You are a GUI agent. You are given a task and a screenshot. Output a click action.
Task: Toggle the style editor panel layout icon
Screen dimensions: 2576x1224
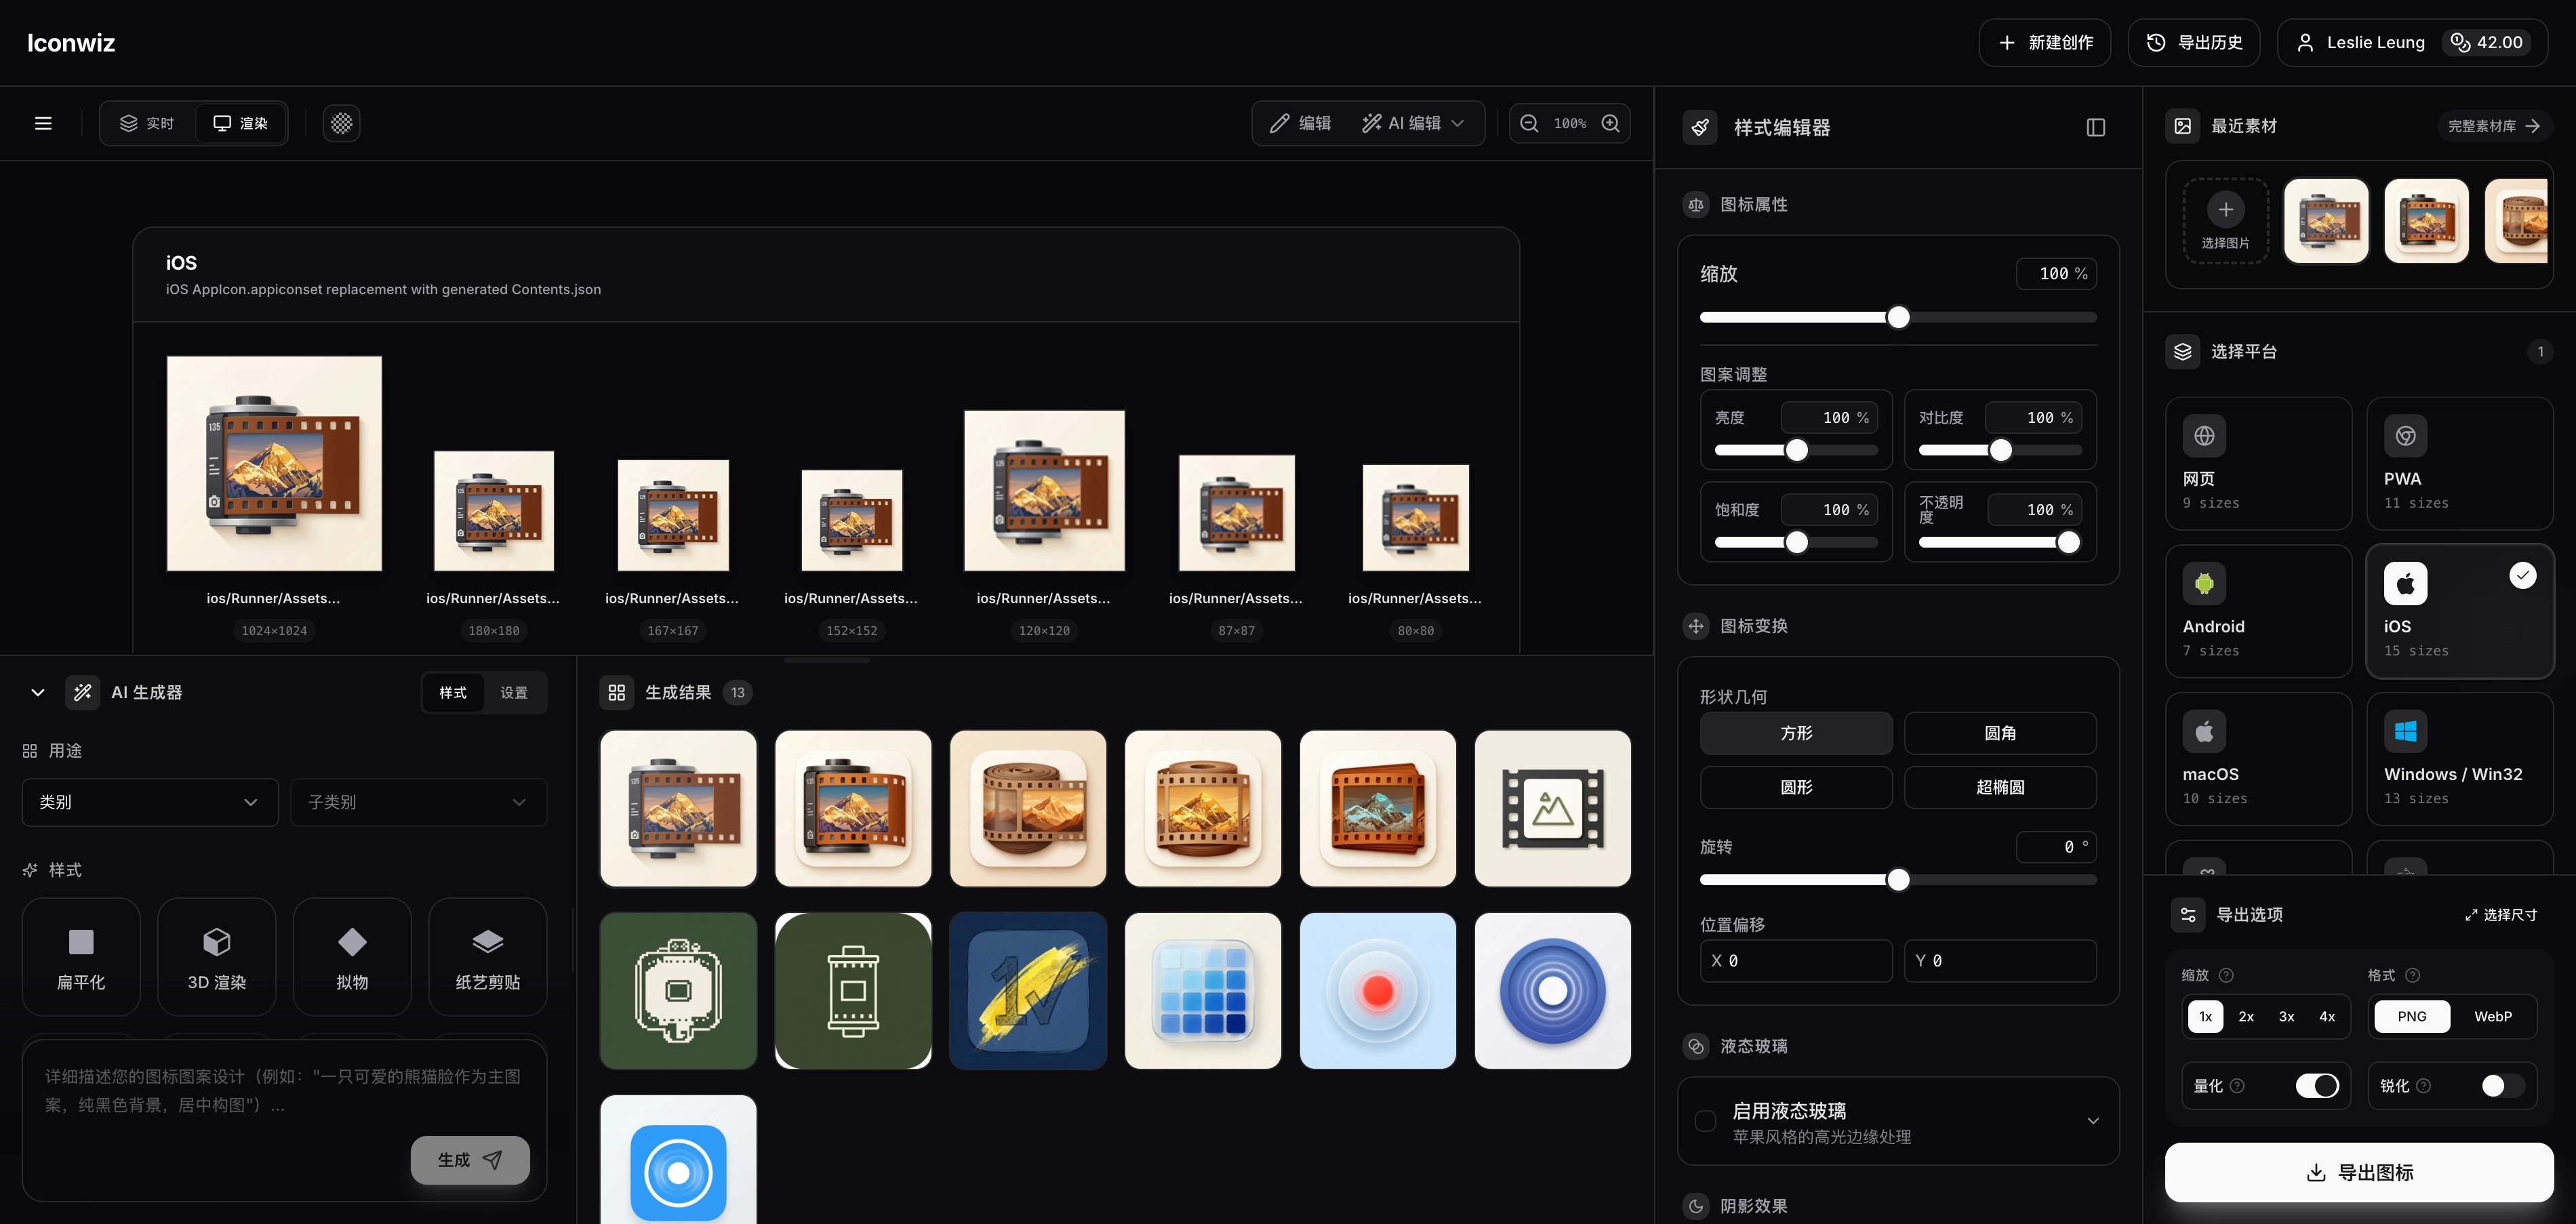click(2096, 127)
